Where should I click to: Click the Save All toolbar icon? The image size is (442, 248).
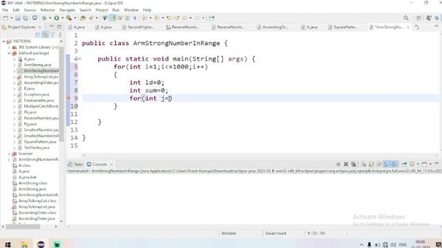[x=26, y=18]
